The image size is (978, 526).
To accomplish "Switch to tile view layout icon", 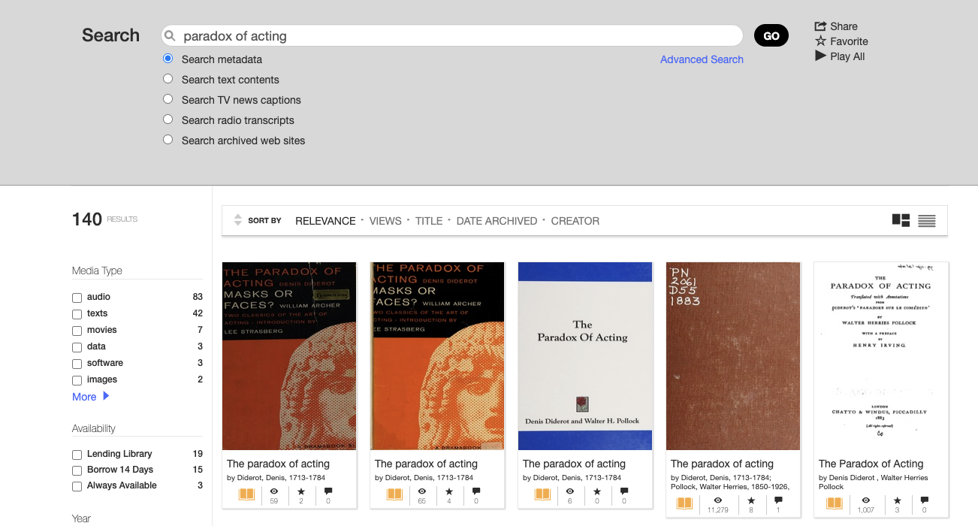I will 901,220.
